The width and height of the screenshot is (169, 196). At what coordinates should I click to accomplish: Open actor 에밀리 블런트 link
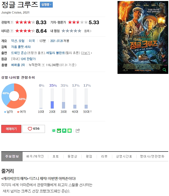pyautogui.click(x=55, y=53)
